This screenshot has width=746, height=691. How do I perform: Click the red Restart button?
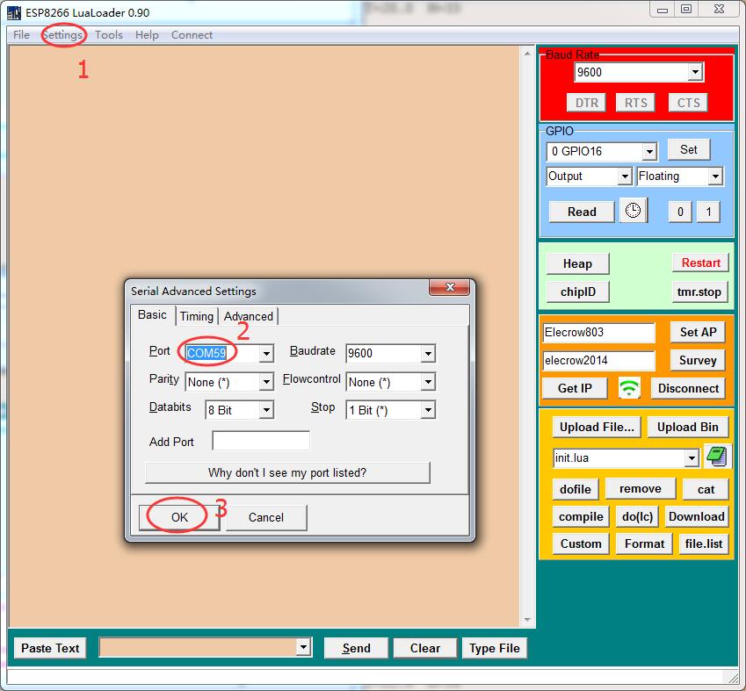pos(700,263)
